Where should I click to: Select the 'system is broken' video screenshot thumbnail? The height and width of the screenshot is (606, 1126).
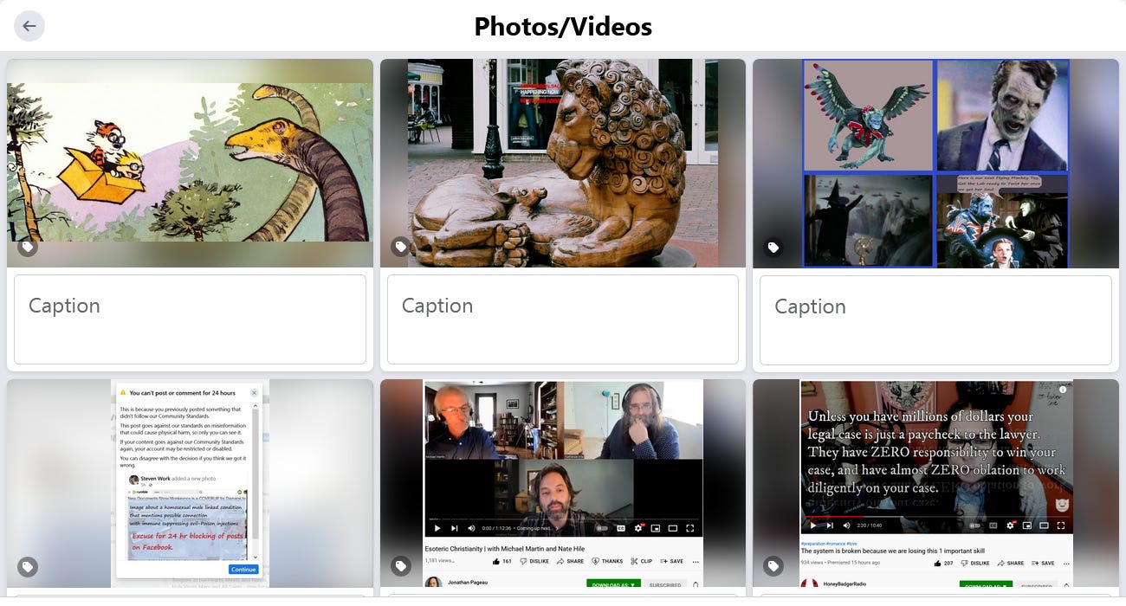(x=935, y=483)
